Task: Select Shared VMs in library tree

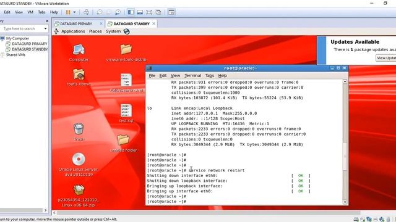Action: click(x=15, y=55)
